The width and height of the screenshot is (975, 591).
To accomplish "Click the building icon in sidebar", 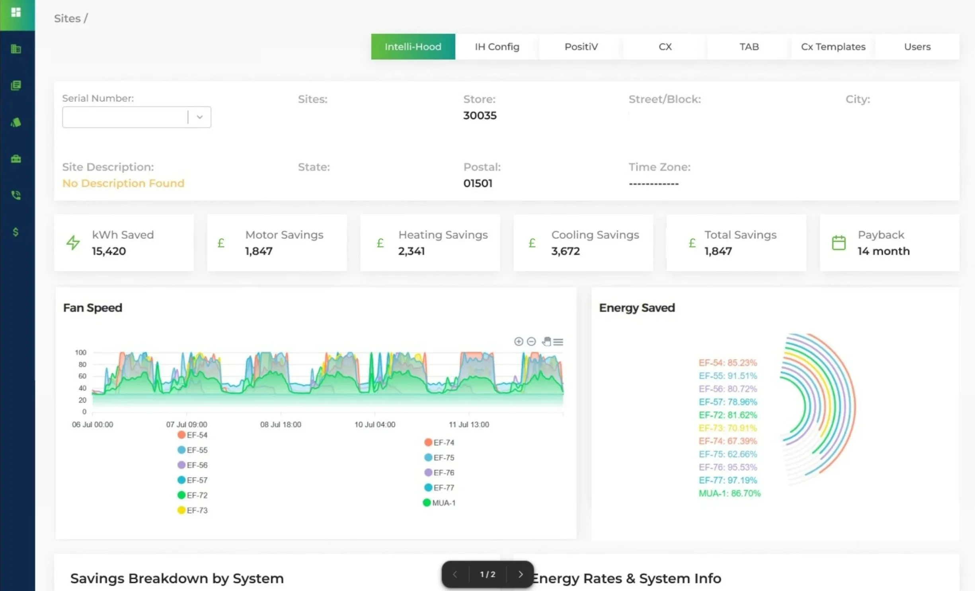I will point(16,49).
